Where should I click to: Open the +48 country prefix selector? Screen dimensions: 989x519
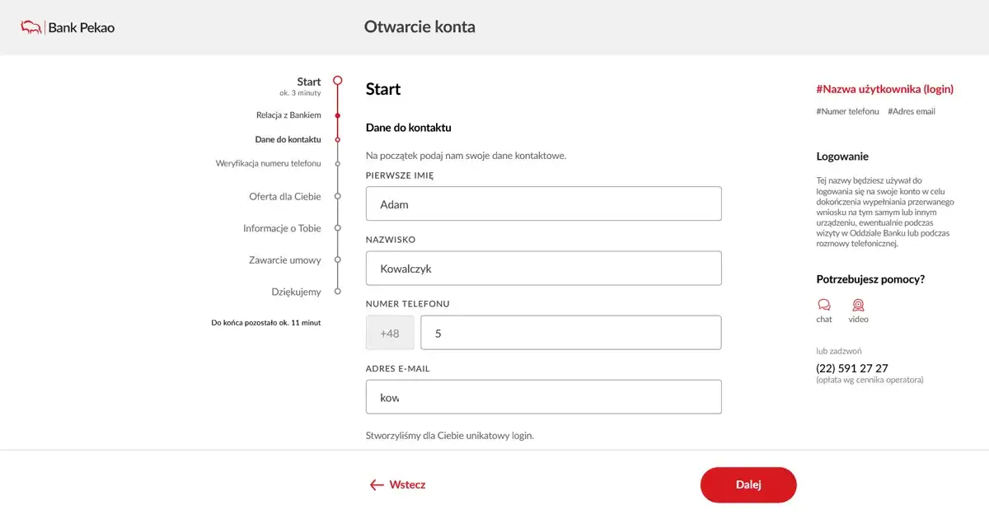tap(389, 332)
